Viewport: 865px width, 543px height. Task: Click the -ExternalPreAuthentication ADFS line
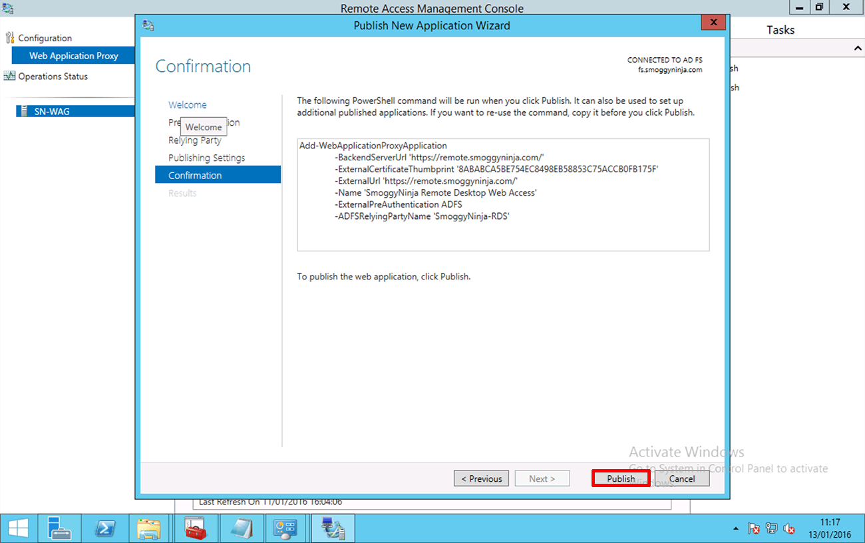tap(399, 204)
